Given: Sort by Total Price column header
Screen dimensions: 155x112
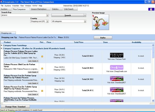Looking at the screenshot, I should 88,42.
